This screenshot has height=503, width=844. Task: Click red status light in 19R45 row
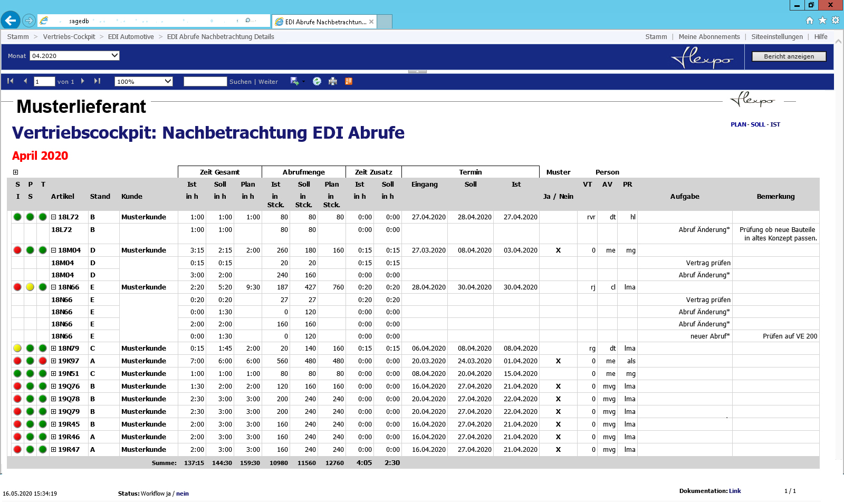pos(17,424)
